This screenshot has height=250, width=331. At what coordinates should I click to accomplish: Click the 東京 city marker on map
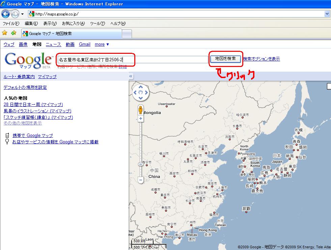coord(293,170)
